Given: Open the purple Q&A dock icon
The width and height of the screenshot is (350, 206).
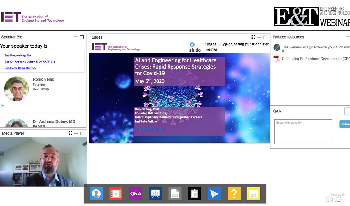Looking at the screenshot, I should pos(136,193).
